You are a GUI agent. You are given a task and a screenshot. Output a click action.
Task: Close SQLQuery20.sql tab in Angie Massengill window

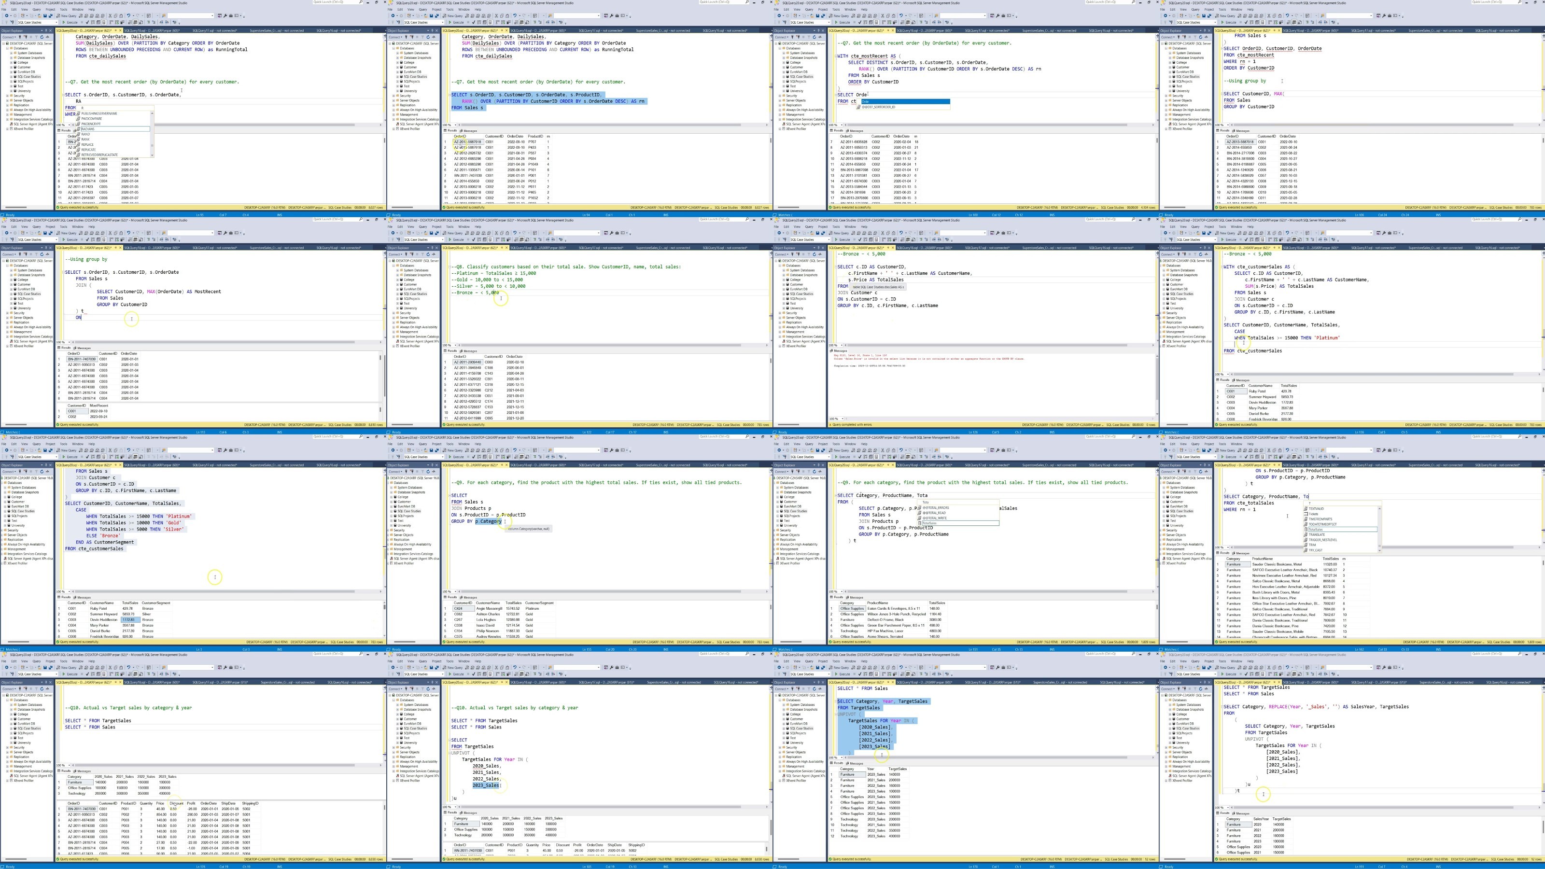tap(506, 465)
